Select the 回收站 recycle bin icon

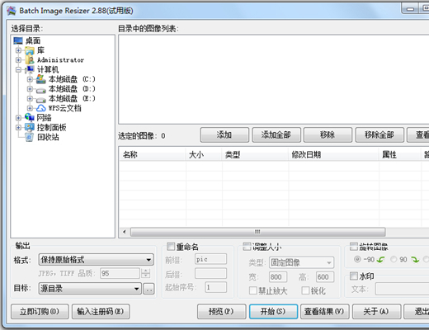pyautogui.click(x=30, y=137)
